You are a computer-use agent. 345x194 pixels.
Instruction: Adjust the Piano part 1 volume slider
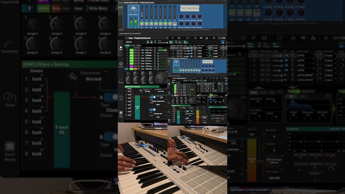(x=163, y=50)
